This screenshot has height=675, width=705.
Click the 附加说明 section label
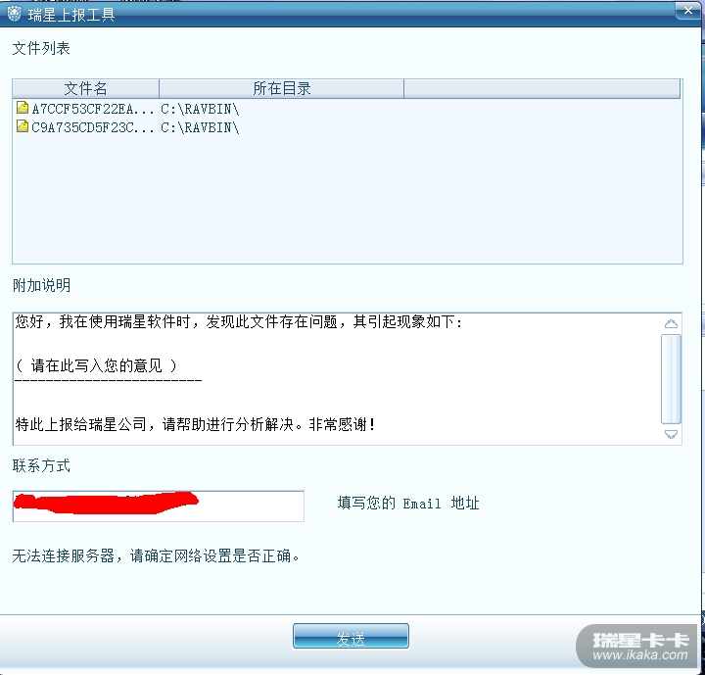pos(41,285)
